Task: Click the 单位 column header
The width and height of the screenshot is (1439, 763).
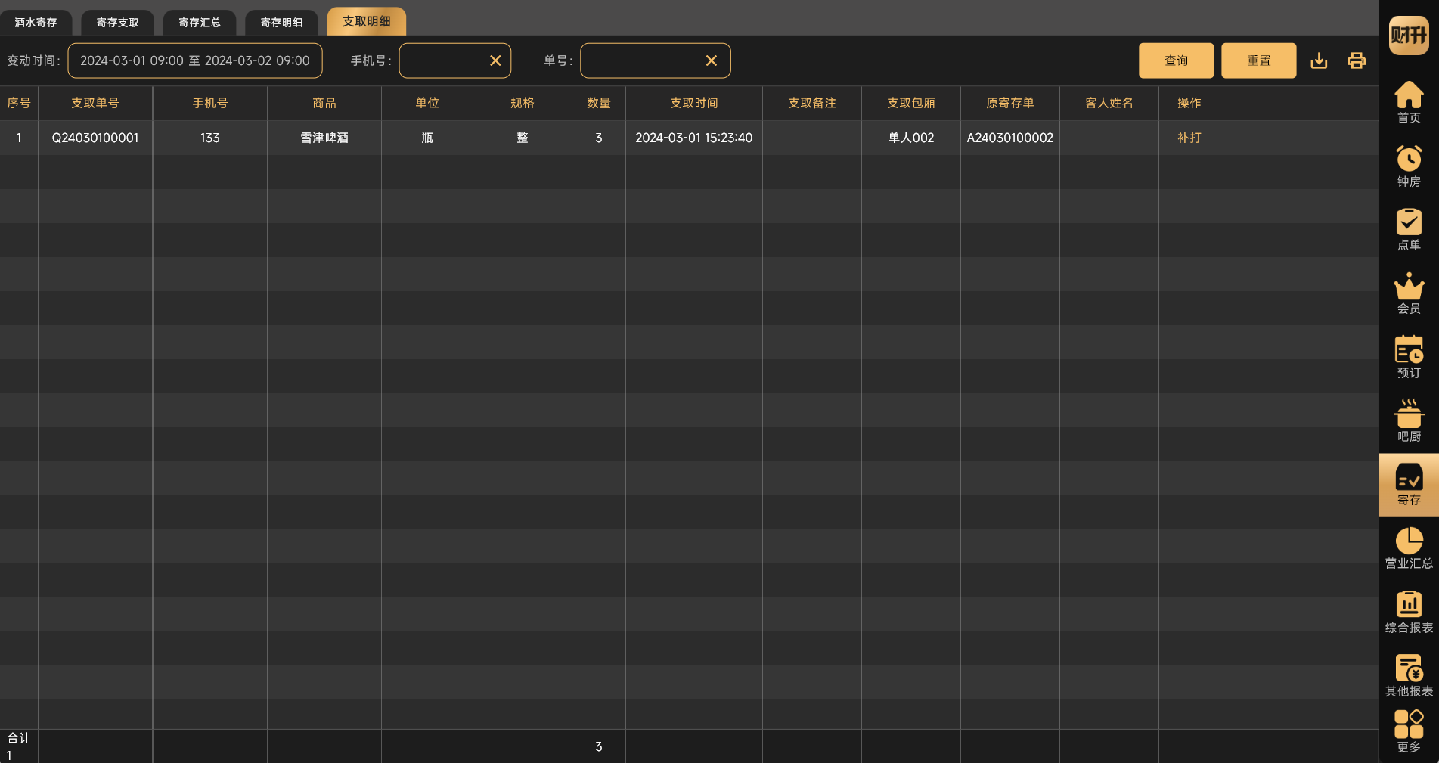Action: pos(427,103)
